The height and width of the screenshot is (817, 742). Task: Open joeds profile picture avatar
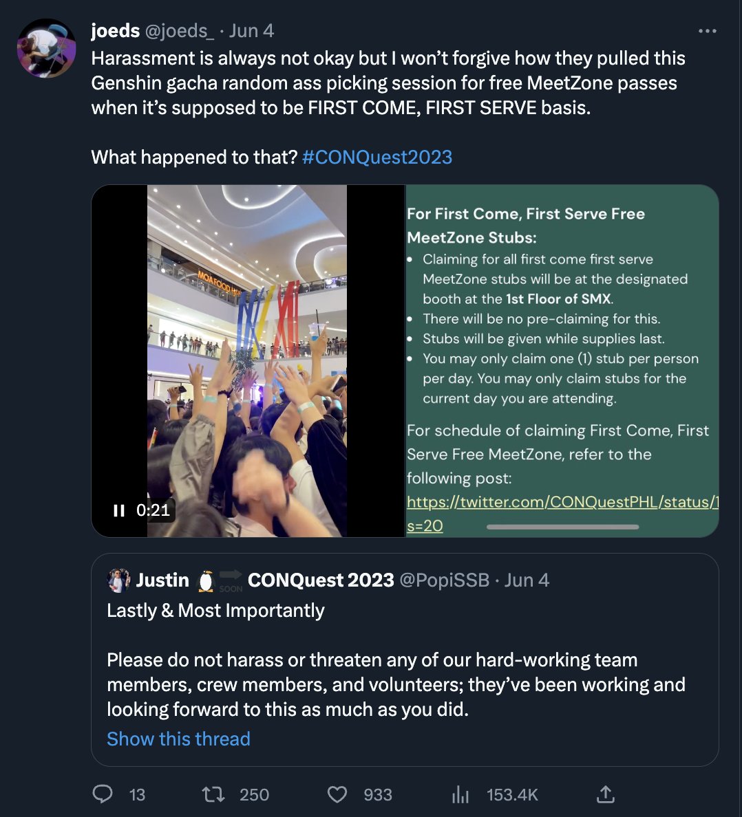(46, 48)
